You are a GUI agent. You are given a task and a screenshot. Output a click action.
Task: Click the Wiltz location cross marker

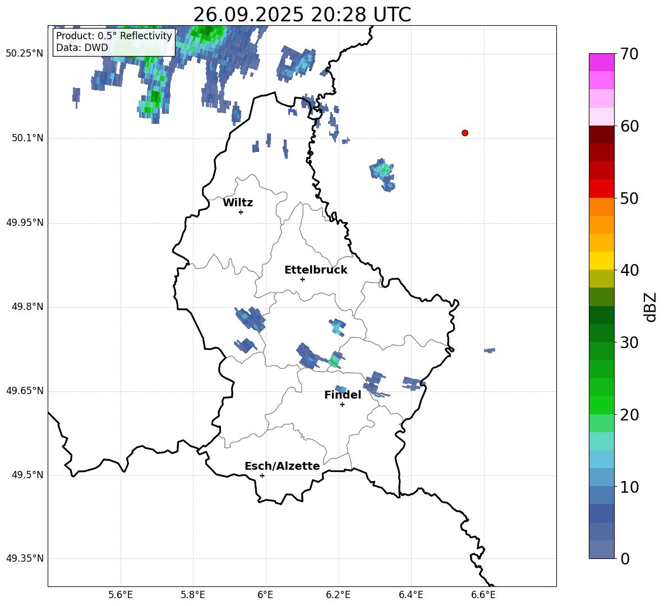(241, 212)
